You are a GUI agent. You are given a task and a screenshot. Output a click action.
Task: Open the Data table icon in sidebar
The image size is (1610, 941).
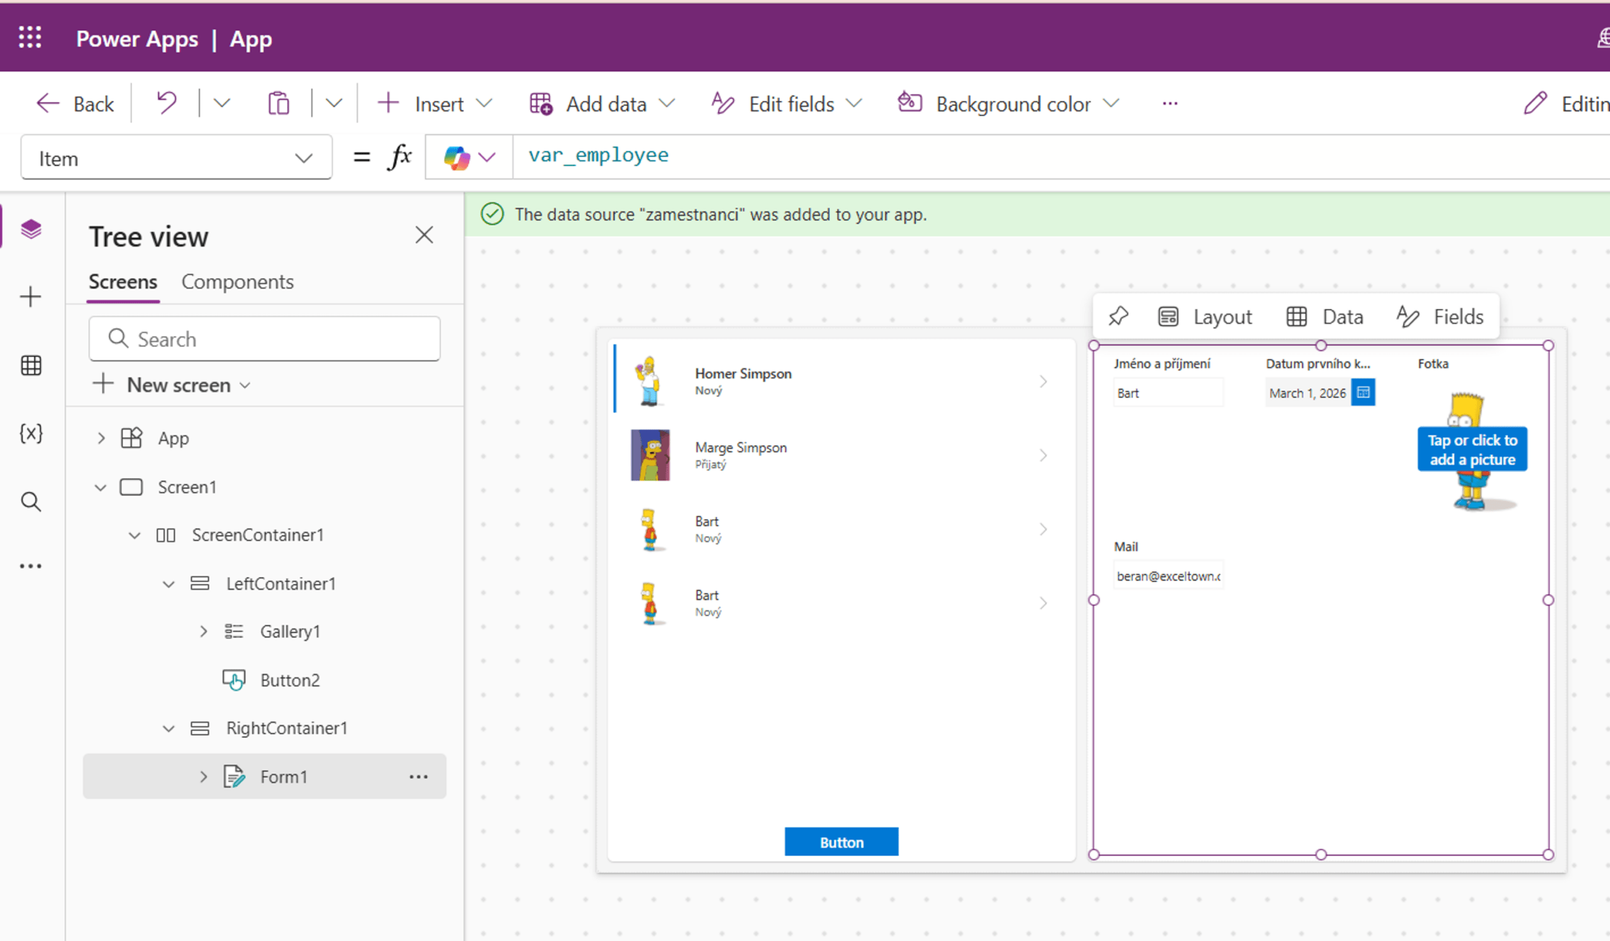(x=31, y=365)
